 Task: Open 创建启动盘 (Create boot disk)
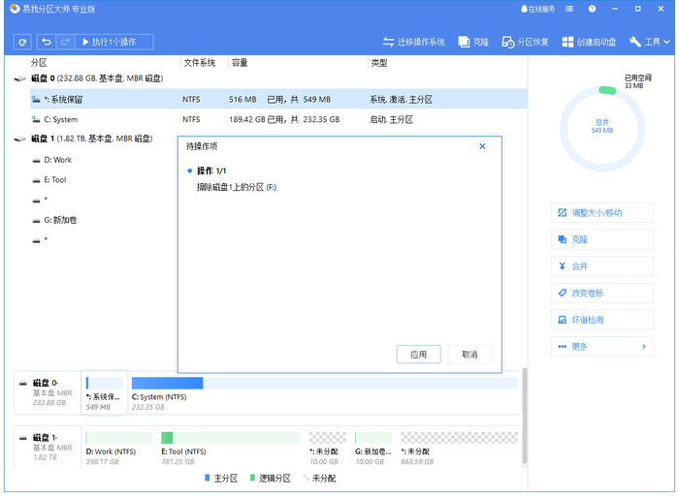(x=590, y=43)
